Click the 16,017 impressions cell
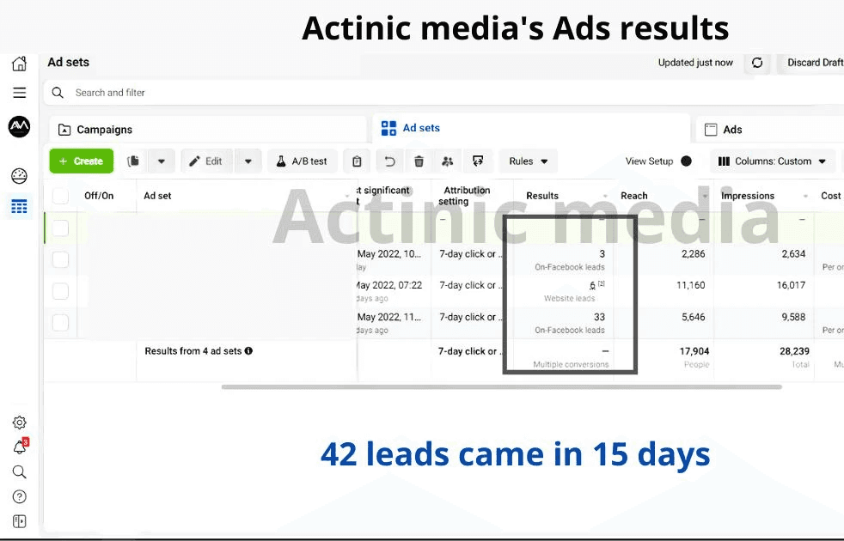 click(791, 286)
